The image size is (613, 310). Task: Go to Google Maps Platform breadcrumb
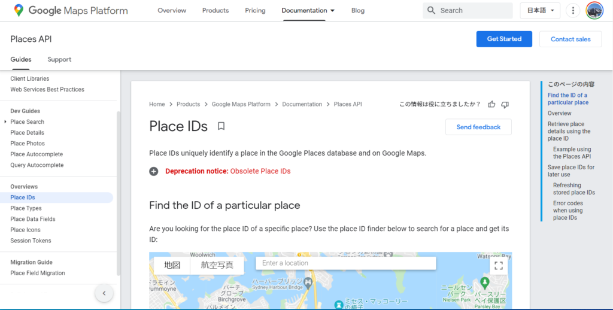241,104
